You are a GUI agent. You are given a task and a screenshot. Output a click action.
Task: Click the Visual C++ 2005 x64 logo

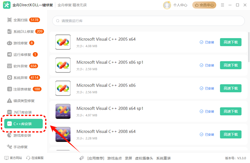[x=63, y=42]
